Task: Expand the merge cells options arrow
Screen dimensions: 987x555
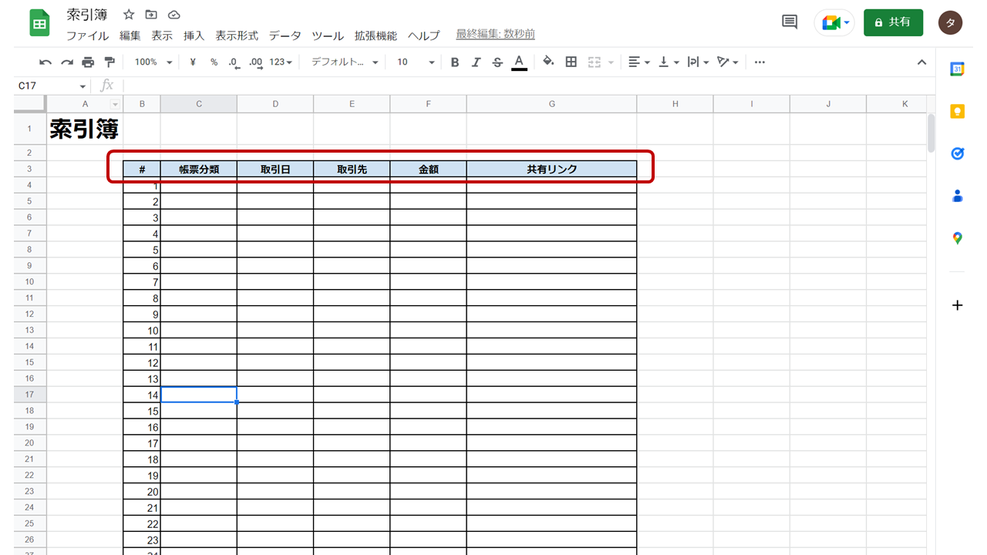Action: click(611, 62)
